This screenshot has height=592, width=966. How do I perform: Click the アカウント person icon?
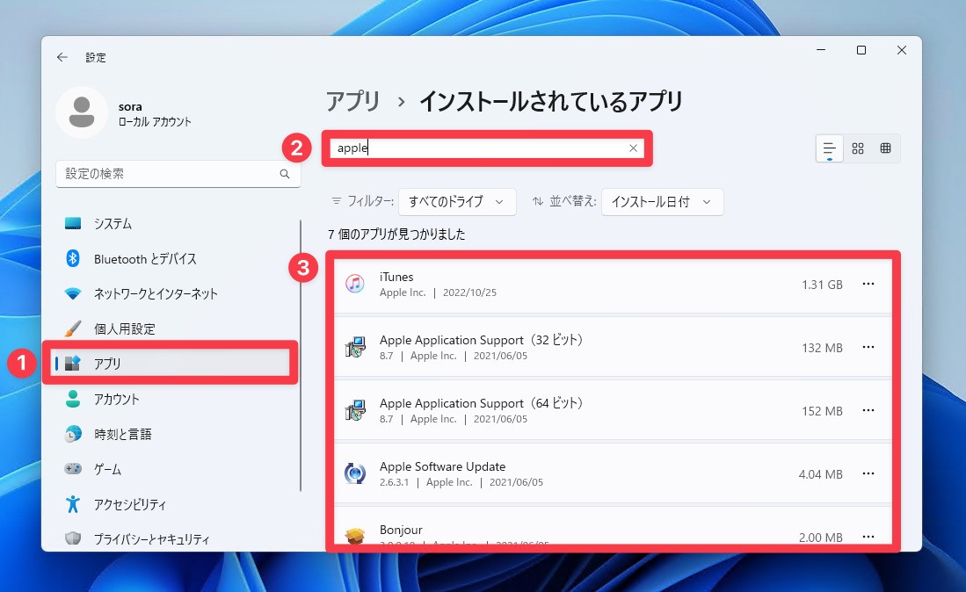tap(73, 399)
